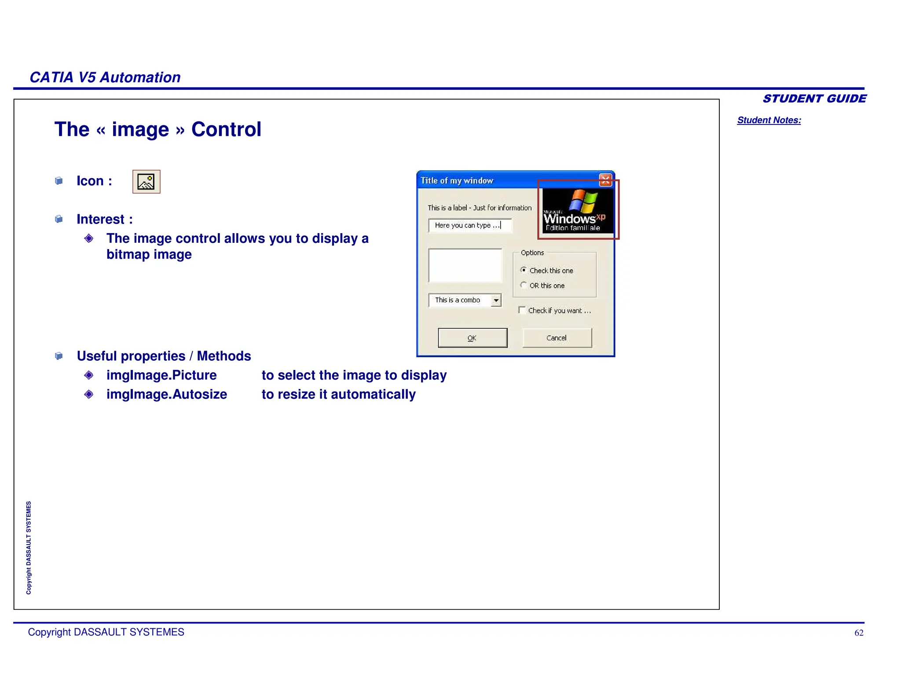This screenshot has width=901, height=696.
Task: Click the 'to resize it automatically' text
Action: 338,394
